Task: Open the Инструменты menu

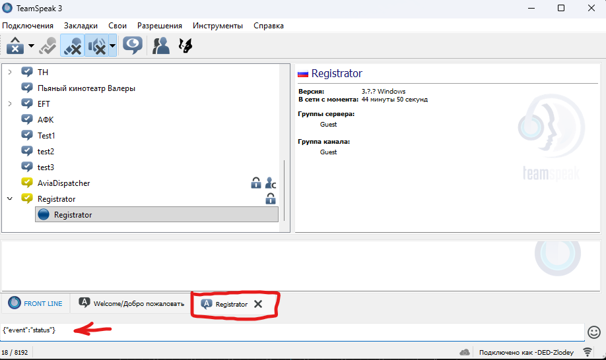Action: (x=218, y=26)
